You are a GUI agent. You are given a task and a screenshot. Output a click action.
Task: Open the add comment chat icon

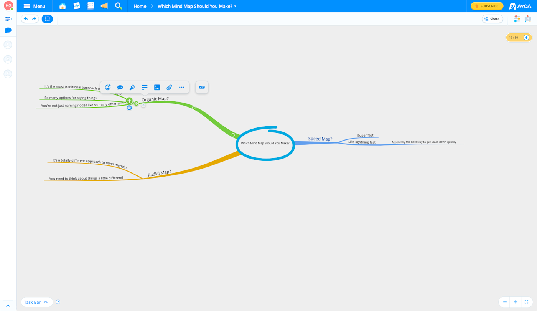tap(8, 30)
